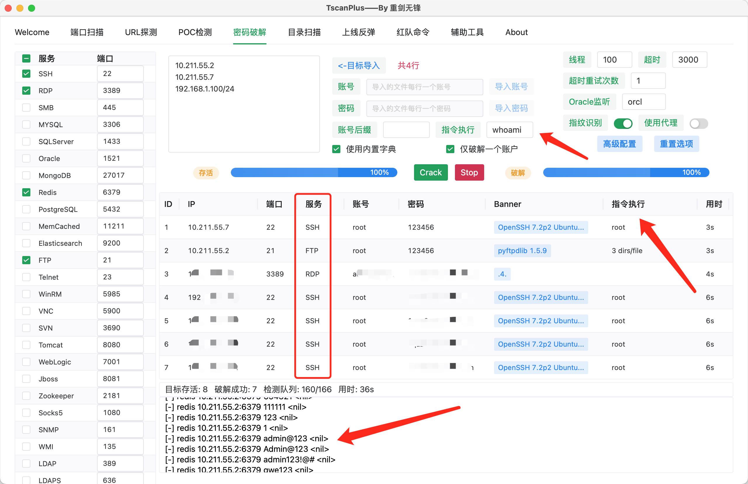Uncheck the Redis service checkbox

(26, 192)
